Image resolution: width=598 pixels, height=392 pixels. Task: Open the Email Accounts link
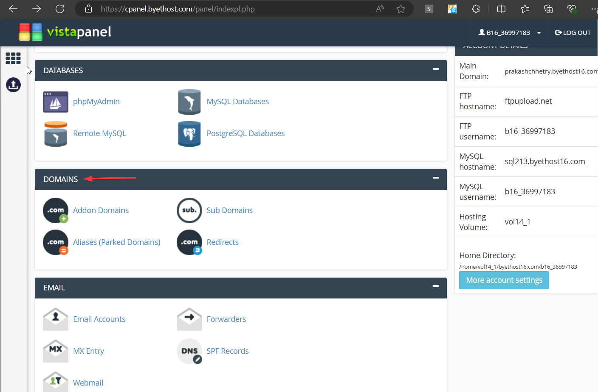(x=99, y=319)
